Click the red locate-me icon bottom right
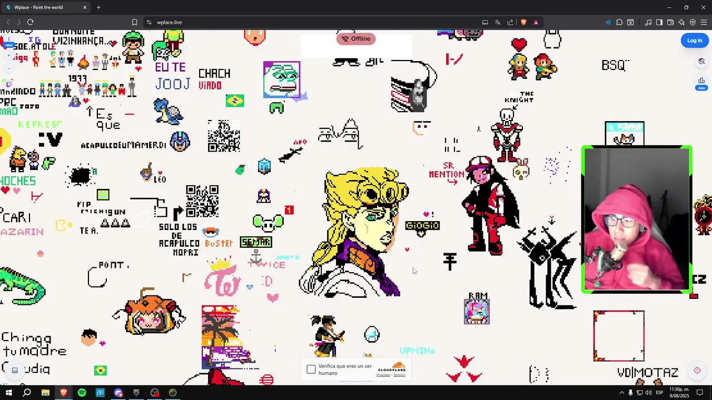This screenshot has height=400, width=712. tap(697, 371)
